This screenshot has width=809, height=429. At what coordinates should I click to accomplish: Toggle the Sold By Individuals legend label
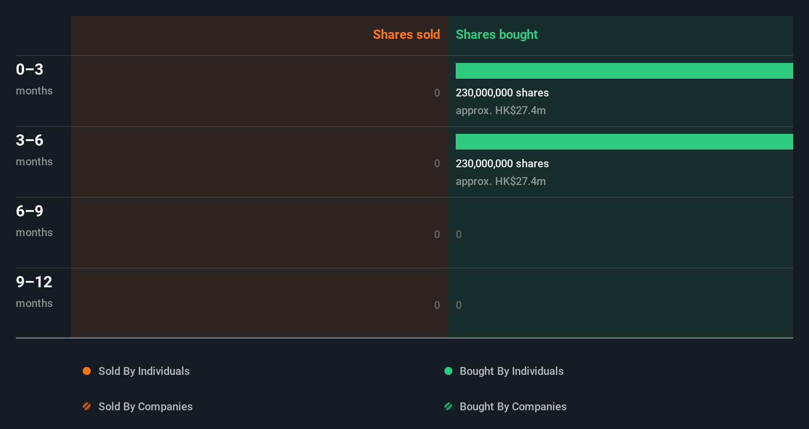(144, 371)
